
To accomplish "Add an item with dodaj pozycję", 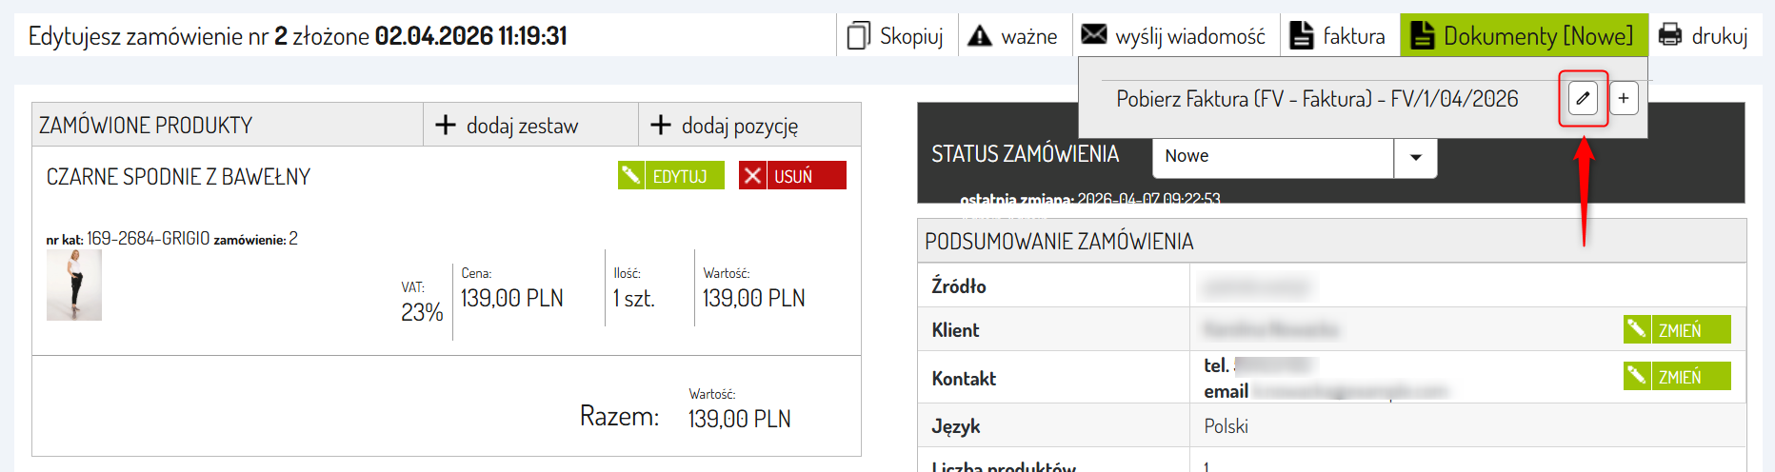I will [725, 126].
